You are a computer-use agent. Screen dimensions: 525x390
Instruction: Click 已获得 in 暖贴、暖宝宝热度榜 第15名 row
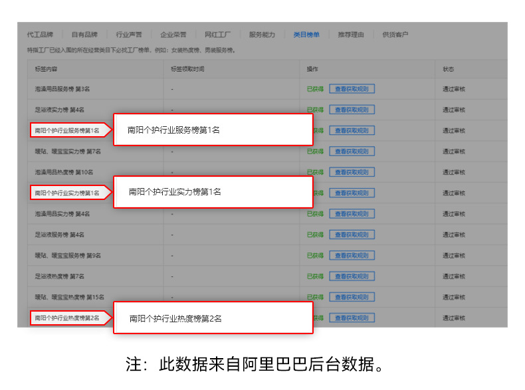(315, 297)
